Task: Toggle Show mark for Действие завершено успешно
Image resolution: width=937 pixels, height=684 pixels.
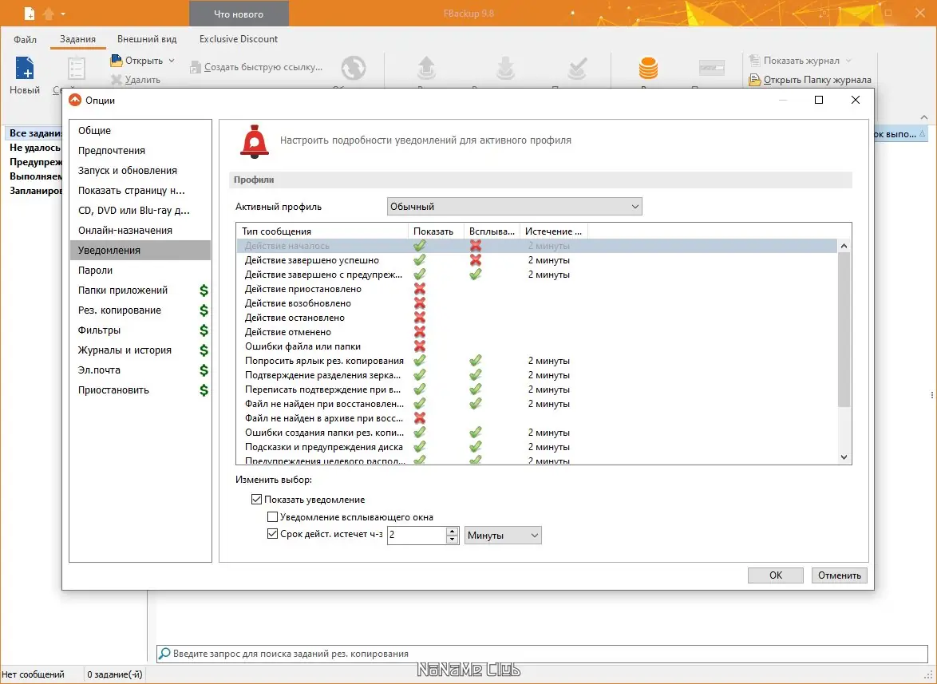Action: click(420, 260)
